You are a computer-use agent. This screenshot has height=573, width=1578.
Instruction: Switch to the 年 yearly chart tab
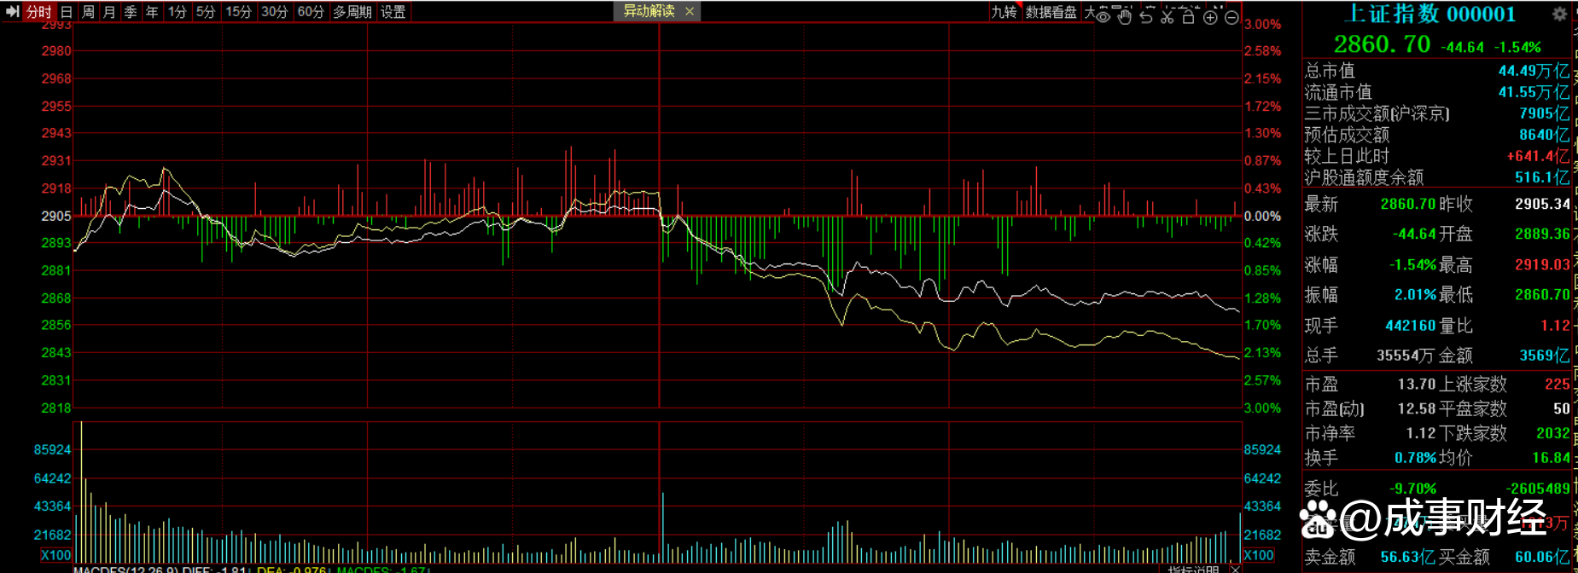click(152, 12)
